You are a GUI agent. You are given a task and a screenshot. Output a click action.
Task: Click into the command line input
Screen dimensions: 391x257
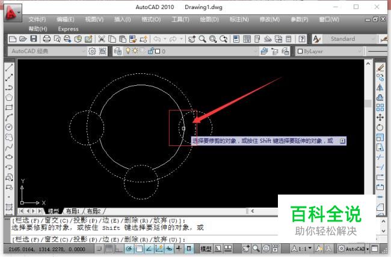coord(144,240)
